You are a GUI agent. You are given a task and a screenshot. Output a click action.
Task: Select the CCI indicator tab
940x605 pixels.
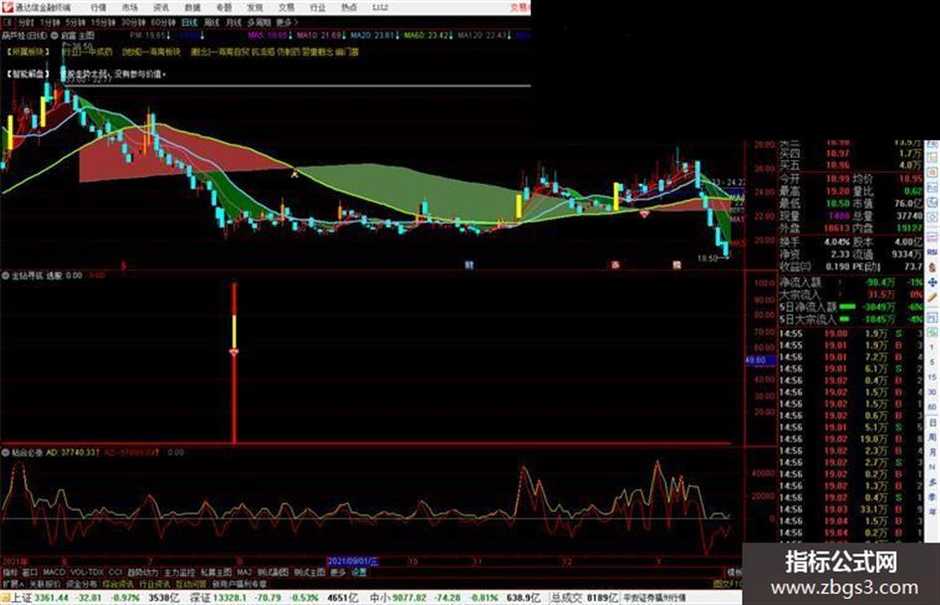pos(115,572)
